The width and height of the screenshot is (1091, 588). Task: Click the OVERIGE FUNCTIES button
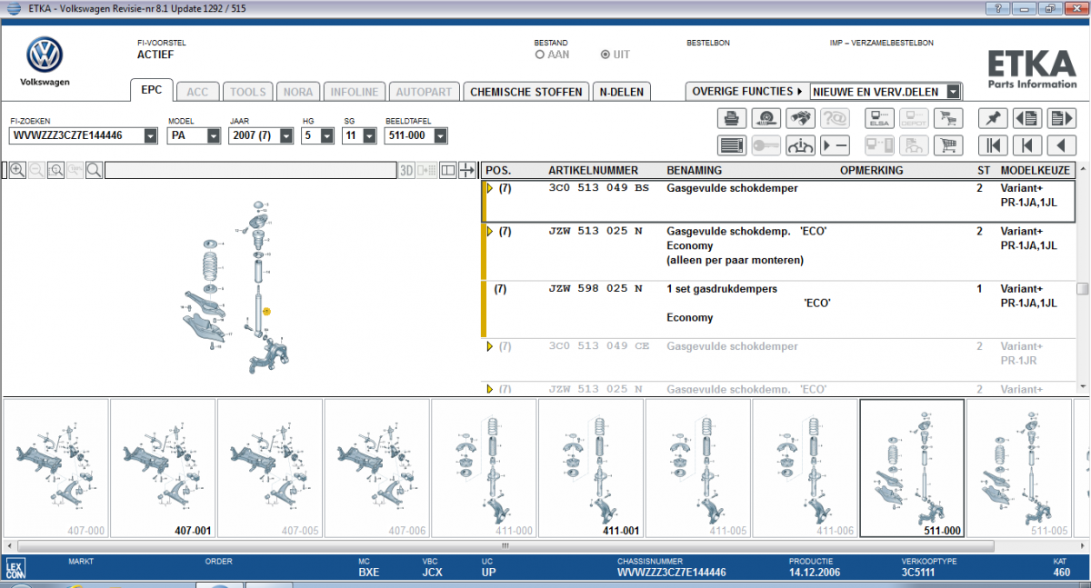coord(746,92)
